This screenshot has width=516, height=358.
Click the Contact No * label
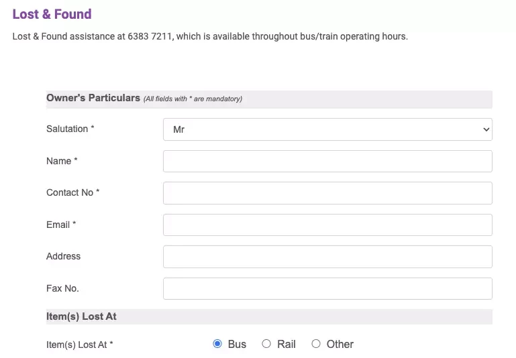(x=72, y=192)
